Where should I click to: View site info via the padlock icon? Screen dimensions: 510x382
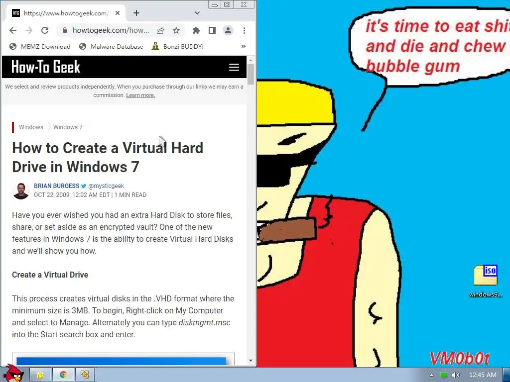65,30
